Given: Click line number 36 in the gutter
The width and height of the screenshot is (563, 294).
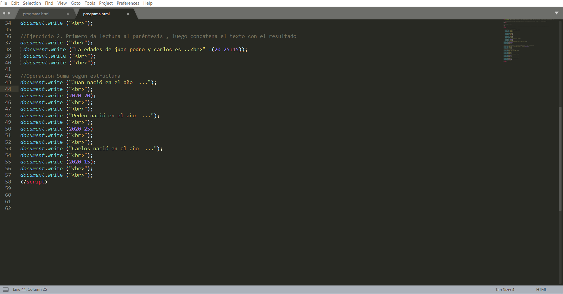Looking at the screenshot, I should pos(8,36).
